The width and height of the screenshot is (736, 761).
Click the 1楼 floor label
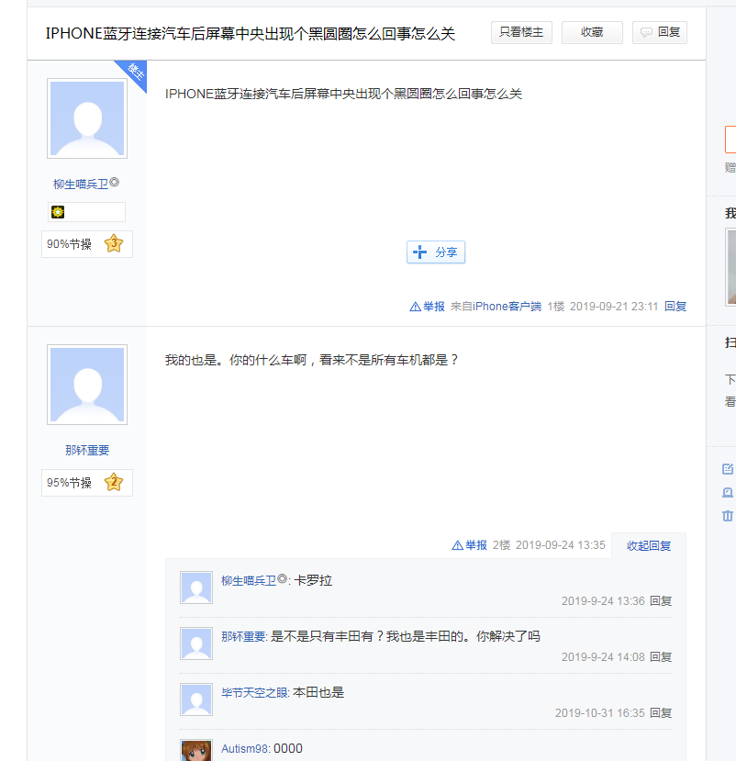tap(556, 307)
